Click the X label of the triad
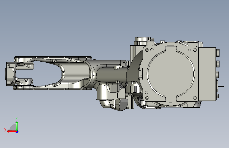The height and width of the screenshot is (148, 229). click(5, 130)
